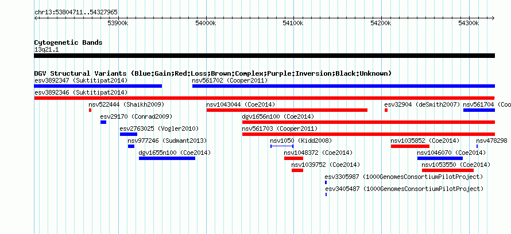Select esv2763025 (Vogler2010) gain bar
The image size is (511, 234).
[x=129, y=134]
